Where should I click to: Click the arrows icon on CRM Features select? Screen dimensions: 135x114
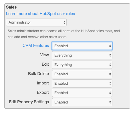110,46
